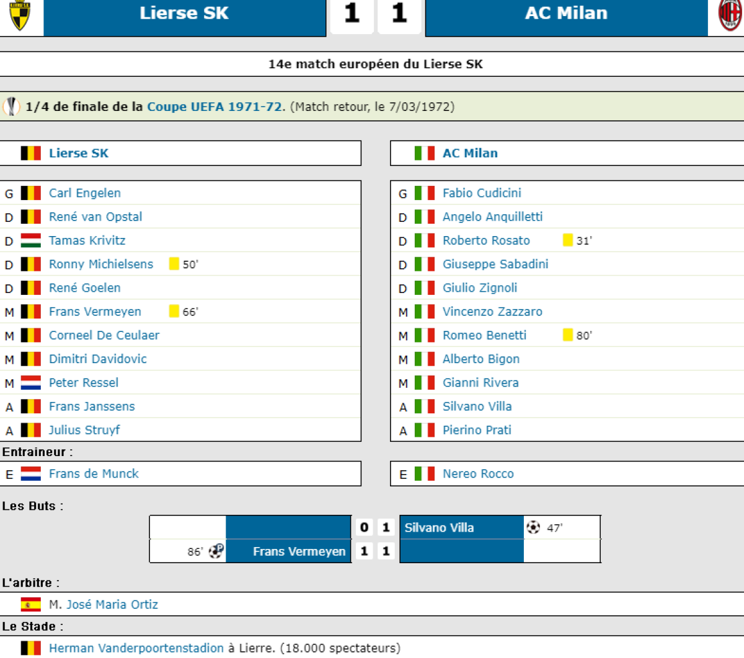Click Roberto Rosato's yellow card icon
Image resolution: width=744 pixels, height=658 pixels.
[567, 240]
